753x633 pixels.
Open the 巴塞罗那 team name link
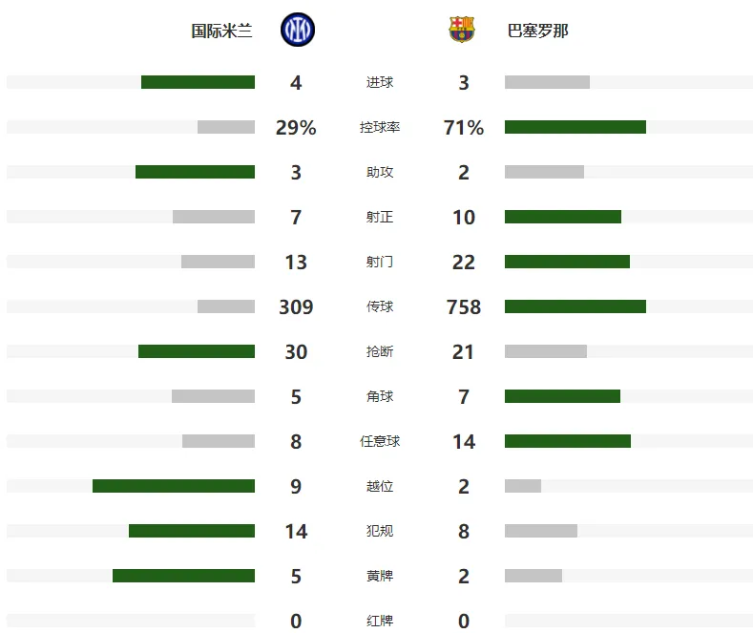pyautogui.click(x=538, y=31)
